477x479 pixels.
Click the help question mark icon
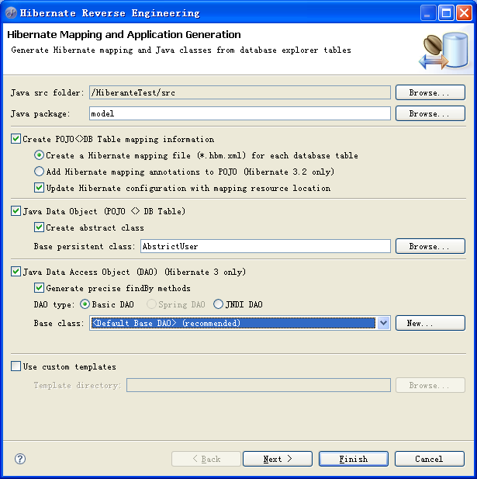coord(20,459)
